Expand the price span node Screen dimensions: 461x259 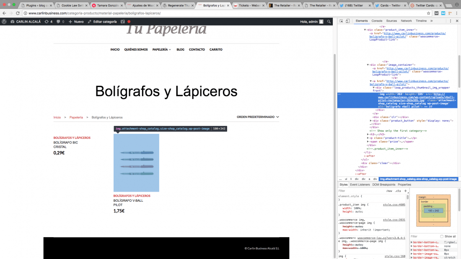click(368, 142)
